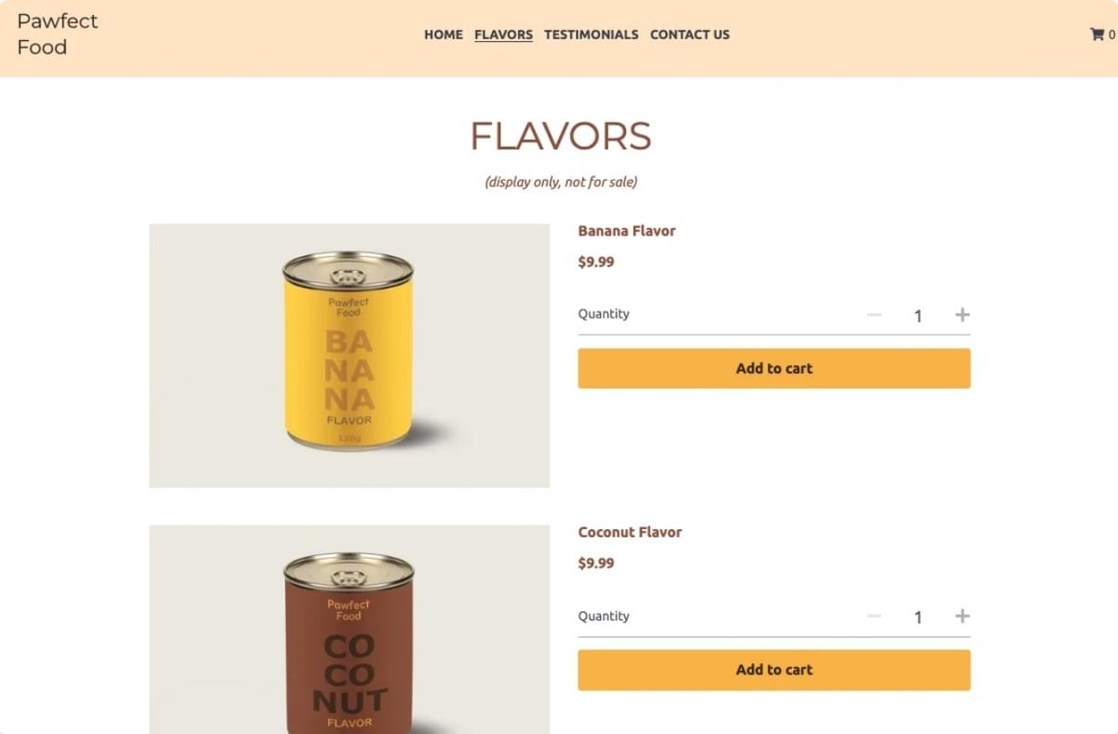This screenshot has width=1118, height=734.
Task: Navigate to the HOME page
Action: [443, 34]
